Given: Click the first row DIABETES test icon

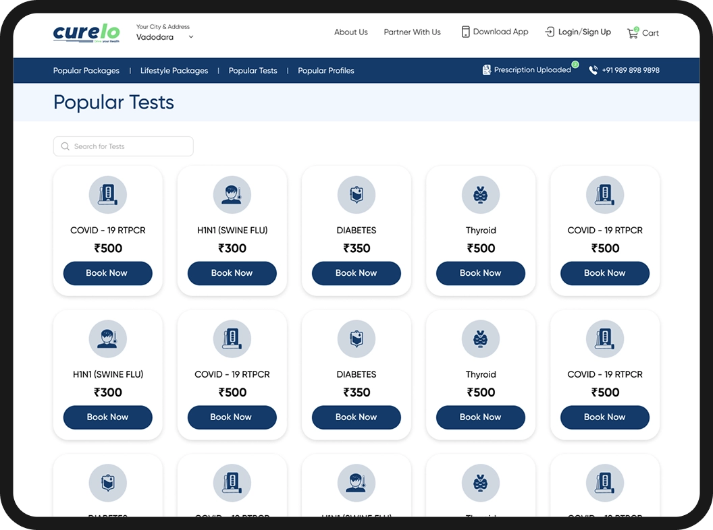Looking at the screenshot, I should pyautogui.click(x=356, y=195).
